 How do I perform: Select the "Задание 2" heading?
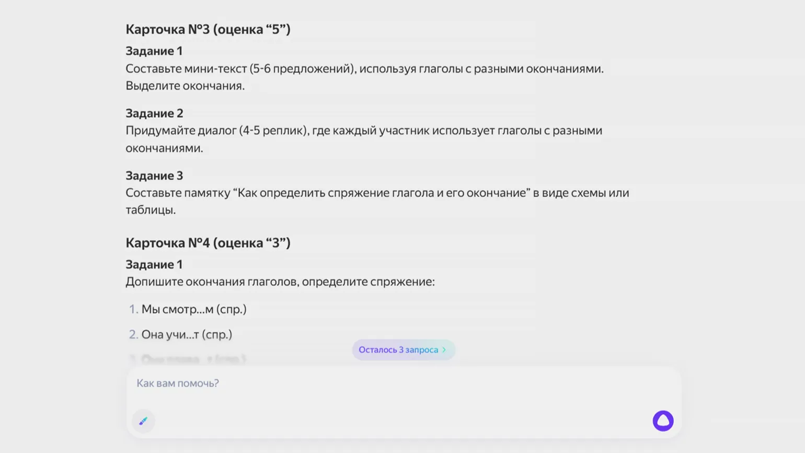(154, 113)
